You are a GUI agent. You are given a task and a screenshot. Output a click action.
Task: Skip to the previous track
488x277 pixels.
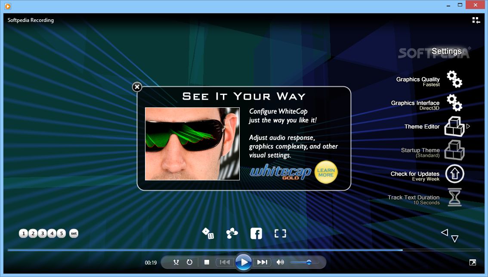click(225, 262)
